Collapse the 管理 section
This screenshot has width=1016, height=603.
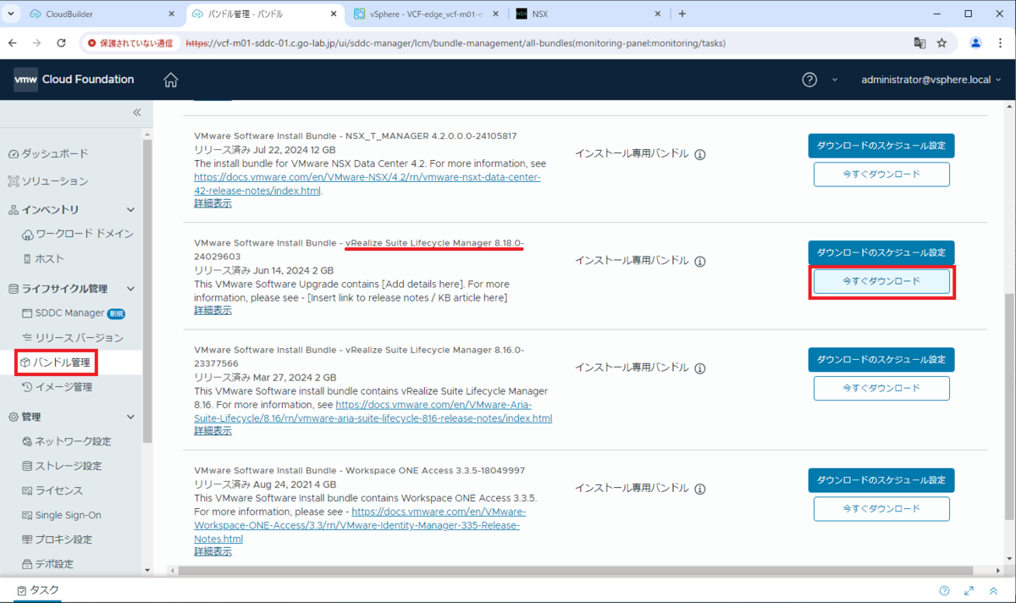(130, 417)
